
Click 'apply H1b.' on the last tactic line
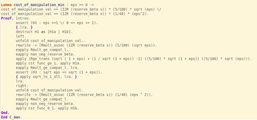pos(67,108)
